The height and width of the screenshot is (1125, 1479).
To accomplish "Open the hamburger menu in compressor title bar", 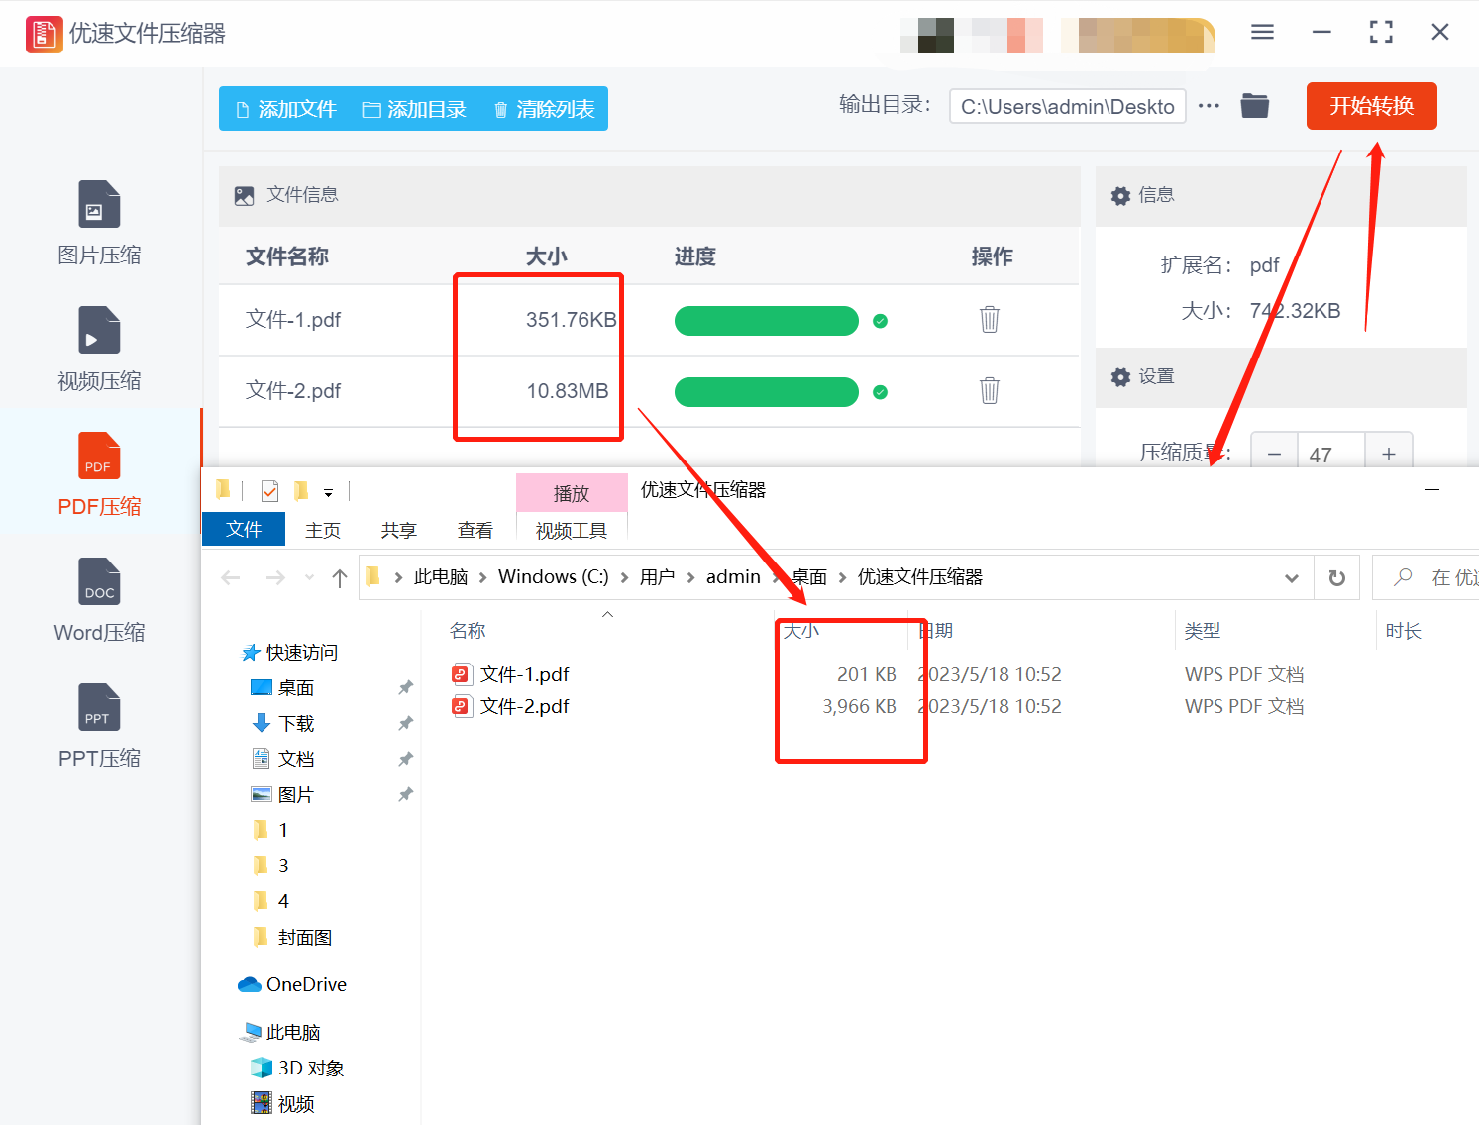I will click(x=1262, y=32).
